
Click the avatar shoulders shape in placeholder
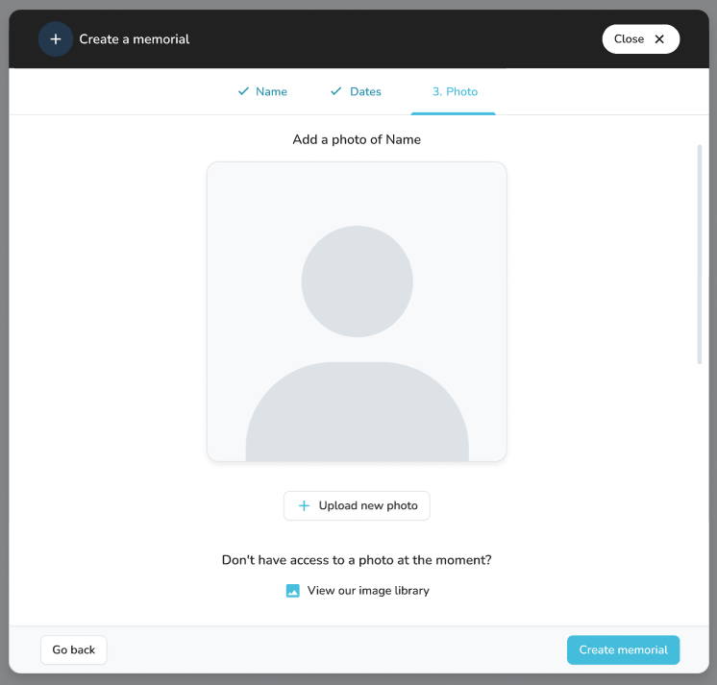[357, 411]
